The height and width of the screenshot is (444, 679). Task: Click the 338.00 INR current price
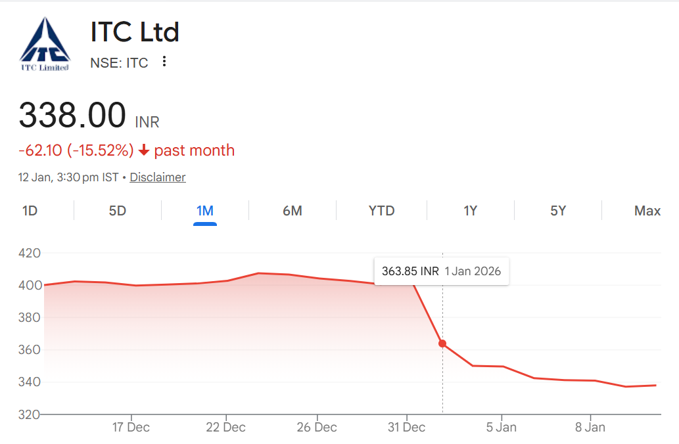click(72, 115)
